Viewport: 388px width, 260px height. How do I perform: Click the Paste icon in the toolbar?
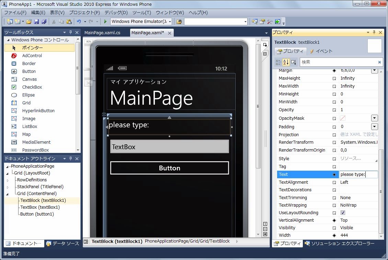[69, 22]
